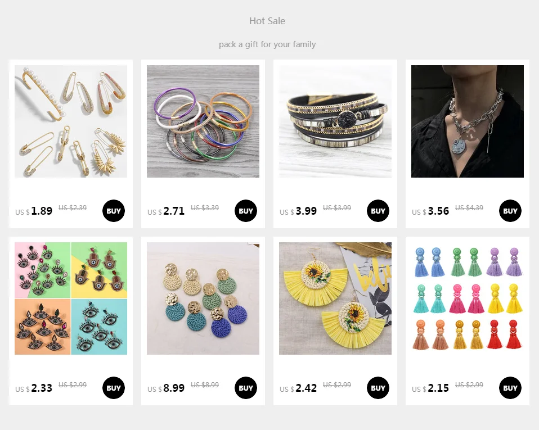
Task: Open the multicolor tassel earrings image
Action: [468, 298]
